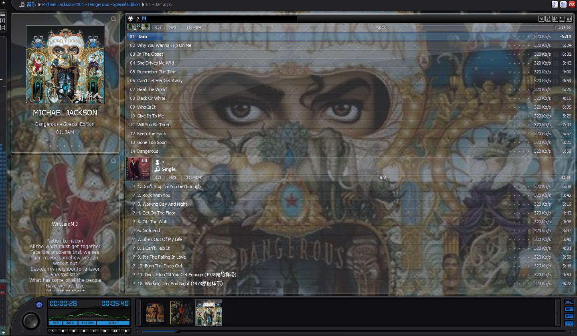Viewport: 577px width, 336px height.
Task: Select track 14 Dangerous
Action: coord(349,151)
